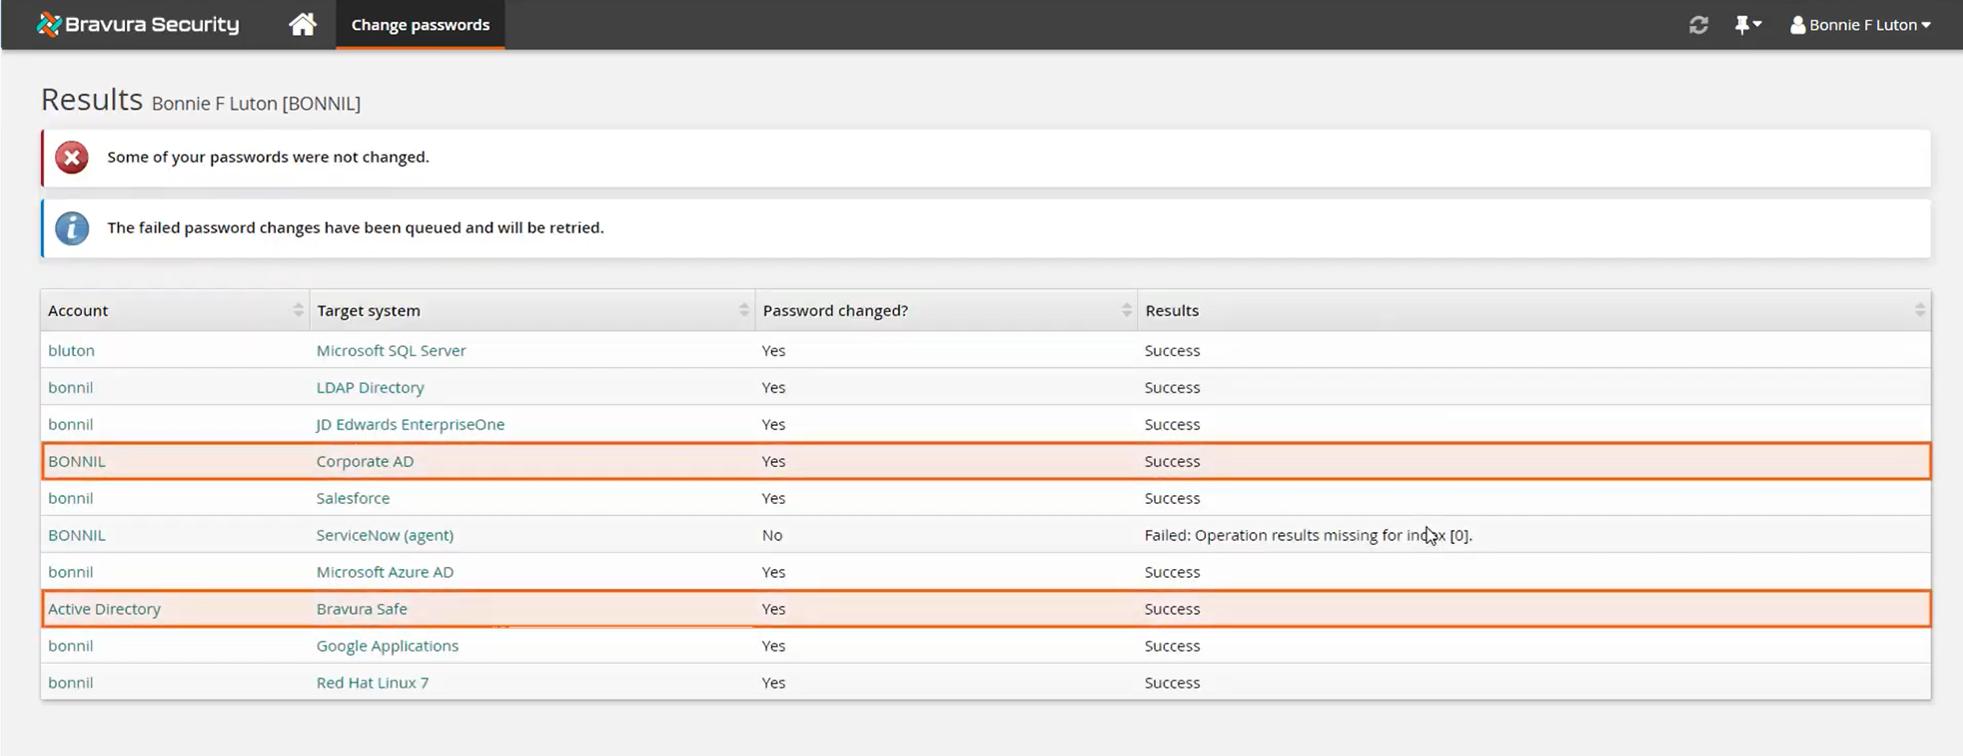Click the red error X icon
The image size is (1963, 756).
coord(72,157)
